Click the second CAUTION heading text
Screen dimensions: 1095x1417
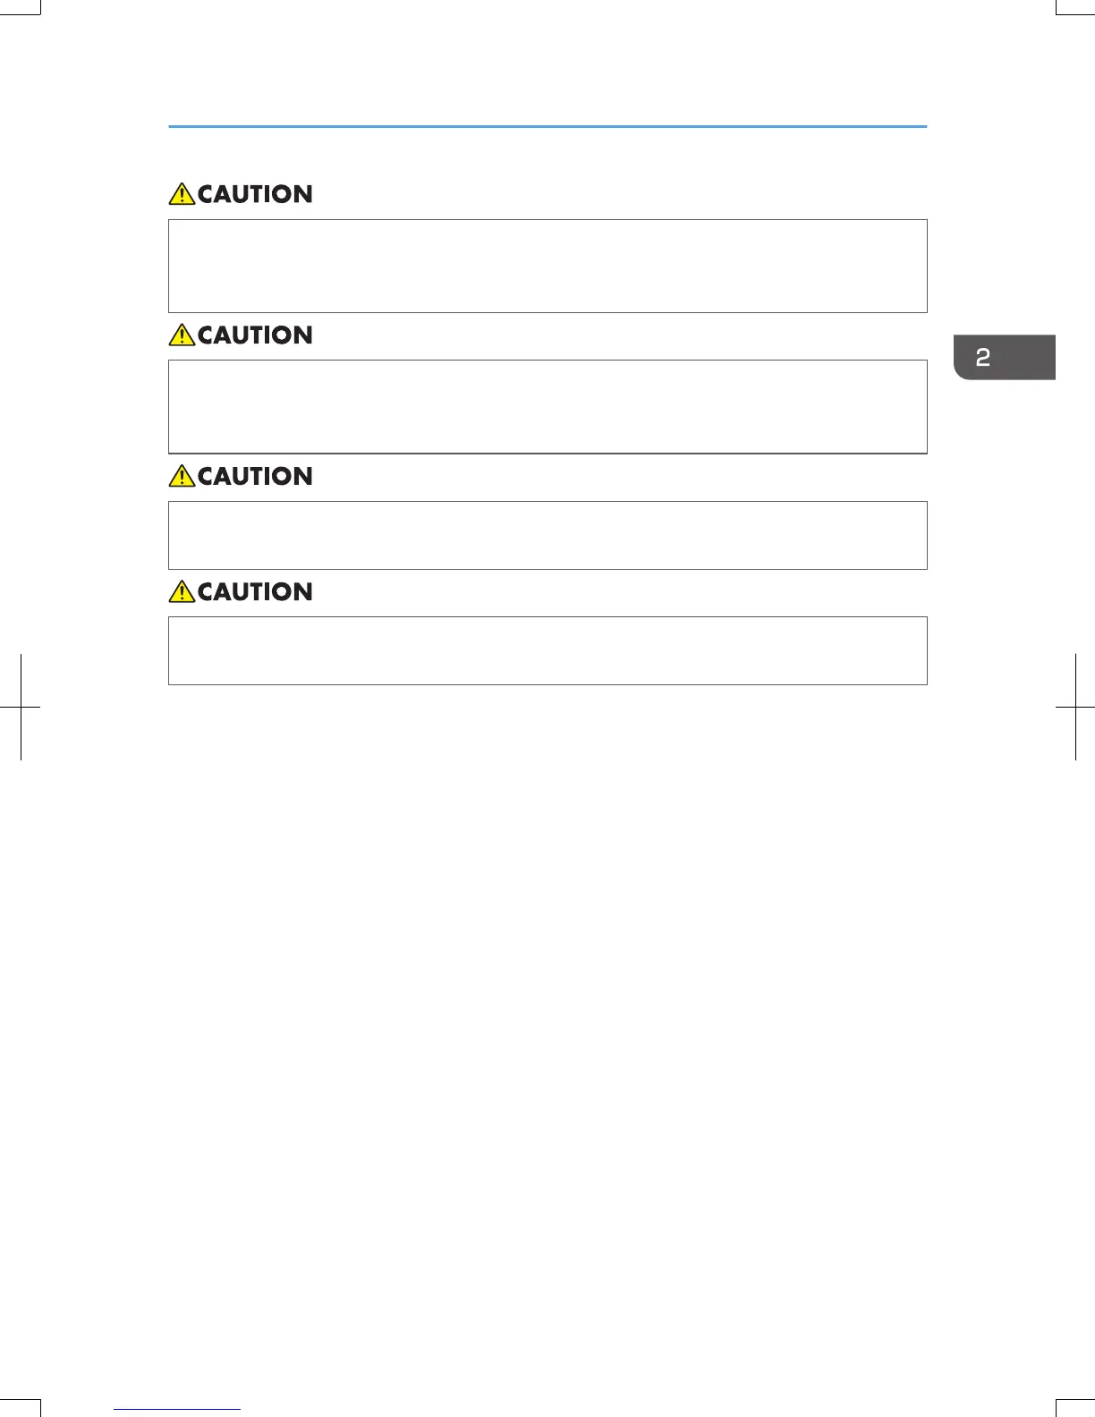(255, 335)
